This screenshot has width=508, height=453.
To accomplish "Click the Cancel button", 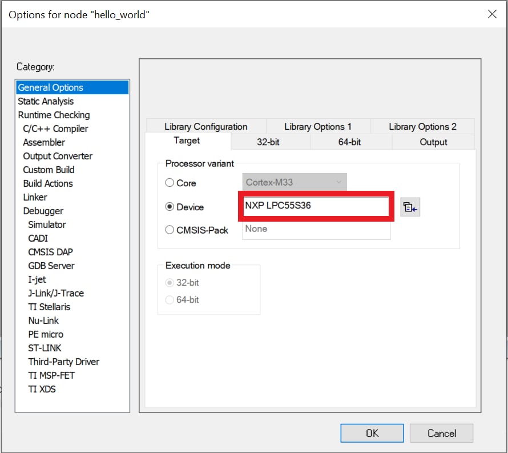I will click(441, 434).
